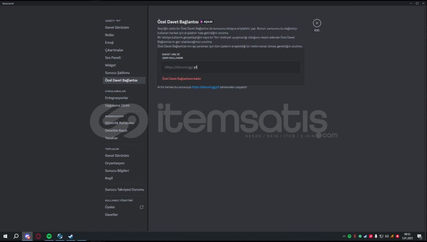Screen dimensions: 427x242
Task: Open Genel Görünüm under Topluluk section
Action: point(117,156)
